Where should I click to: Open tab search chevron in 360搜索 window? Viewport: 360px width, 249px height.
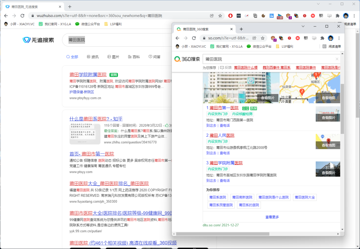pyautogui.click(x=303, y=26)
